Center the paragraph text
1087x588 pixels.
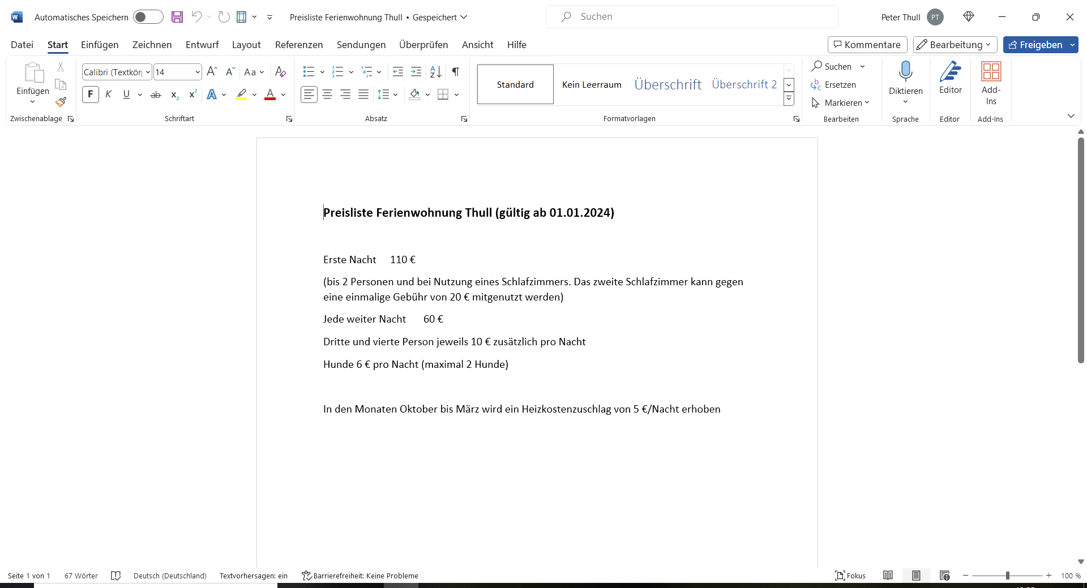[x=327, y=95]
